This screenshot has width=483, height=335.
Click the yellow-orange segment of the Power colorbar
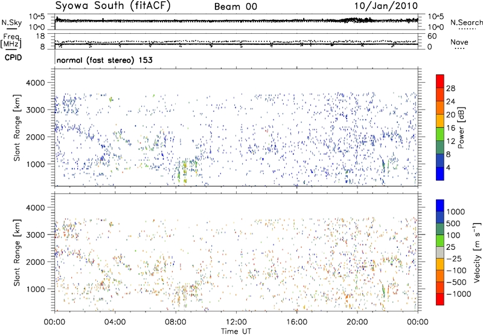(x=440, y=121)
